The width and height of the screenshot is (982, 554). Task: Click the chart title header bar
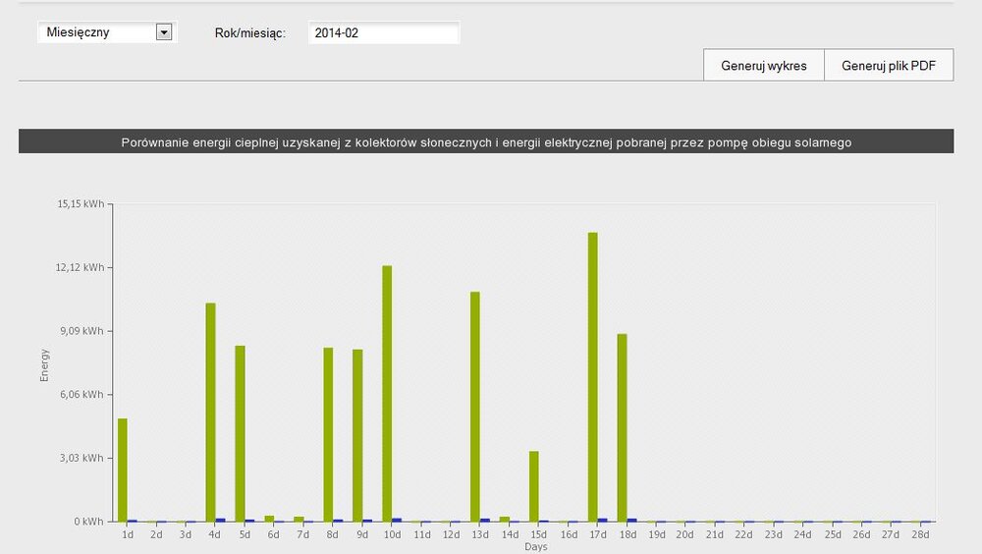tap(486, 142)
